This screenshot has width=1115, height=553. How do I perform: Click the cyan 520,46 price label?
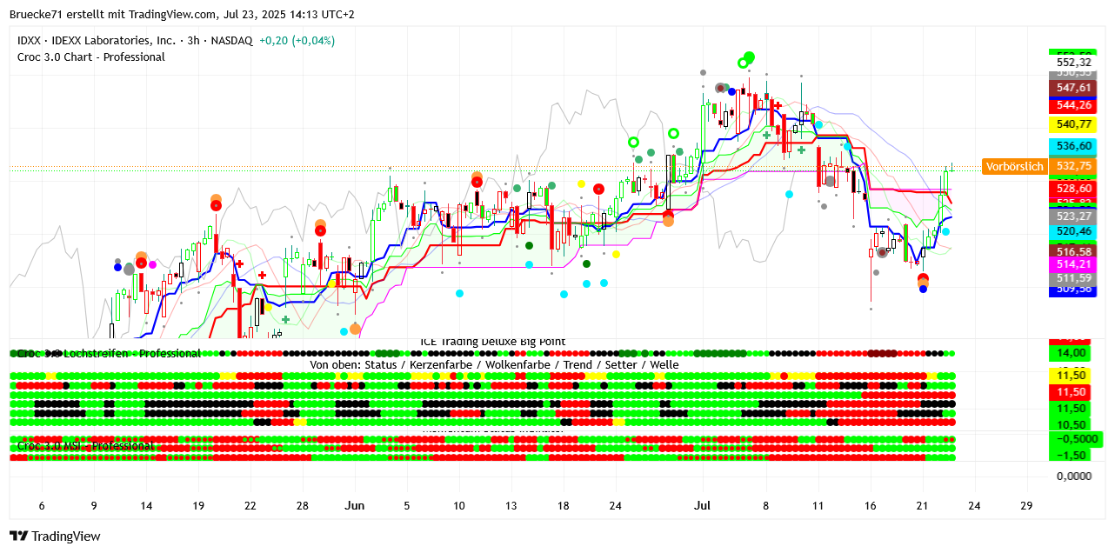pos(1073,231)
